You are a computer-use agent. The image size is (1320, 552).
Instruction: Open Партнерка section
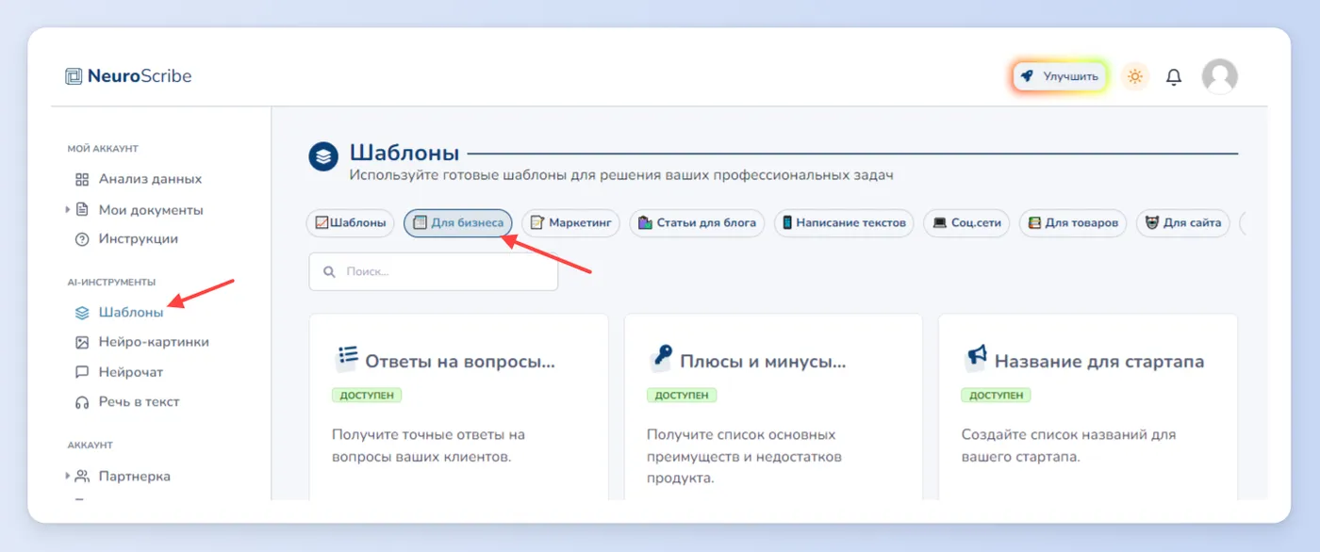135,477
